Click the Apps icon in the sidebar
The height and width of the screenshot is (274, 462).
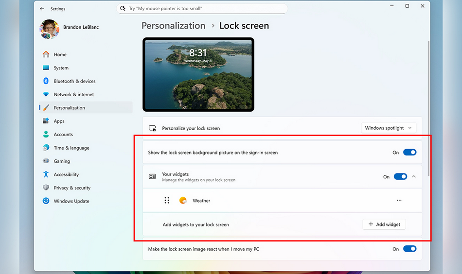click(46, 121)
